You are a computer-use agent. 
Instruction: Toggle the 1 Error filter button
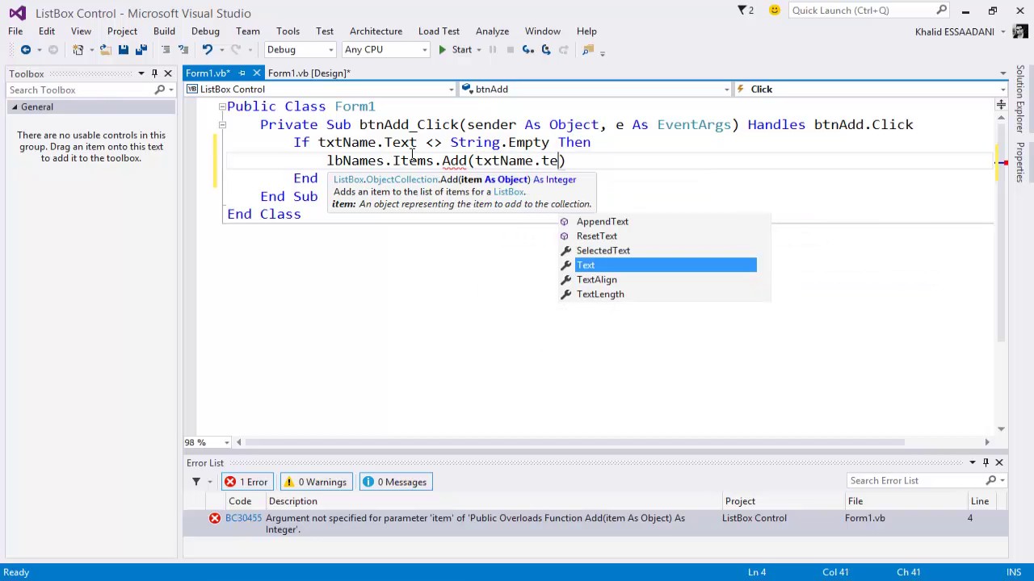[247, 482]
